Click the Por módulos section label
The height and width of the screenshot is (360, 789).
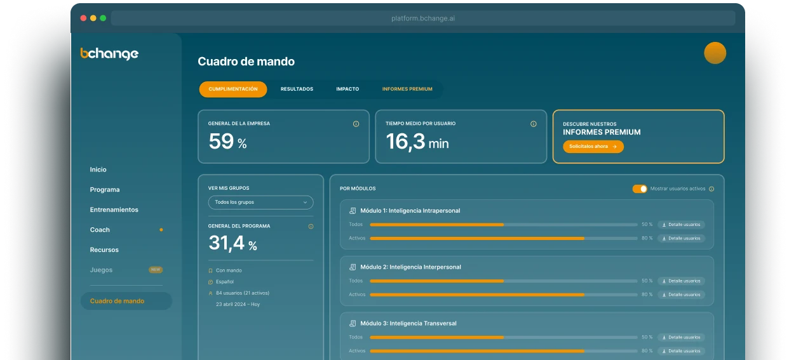(x=358, y=189)
